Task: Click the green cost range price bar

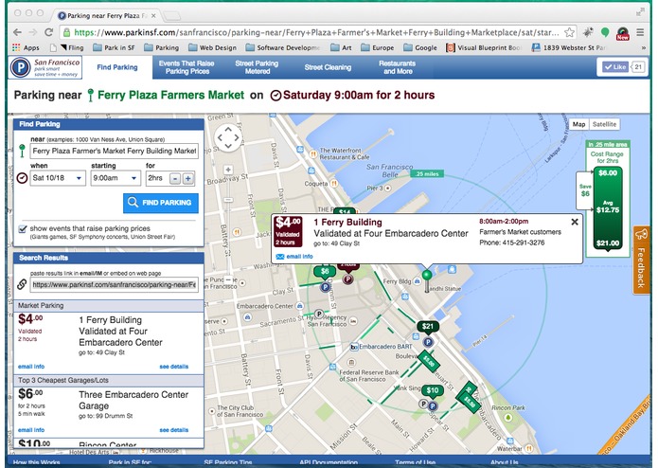Action: pos(608,208)
